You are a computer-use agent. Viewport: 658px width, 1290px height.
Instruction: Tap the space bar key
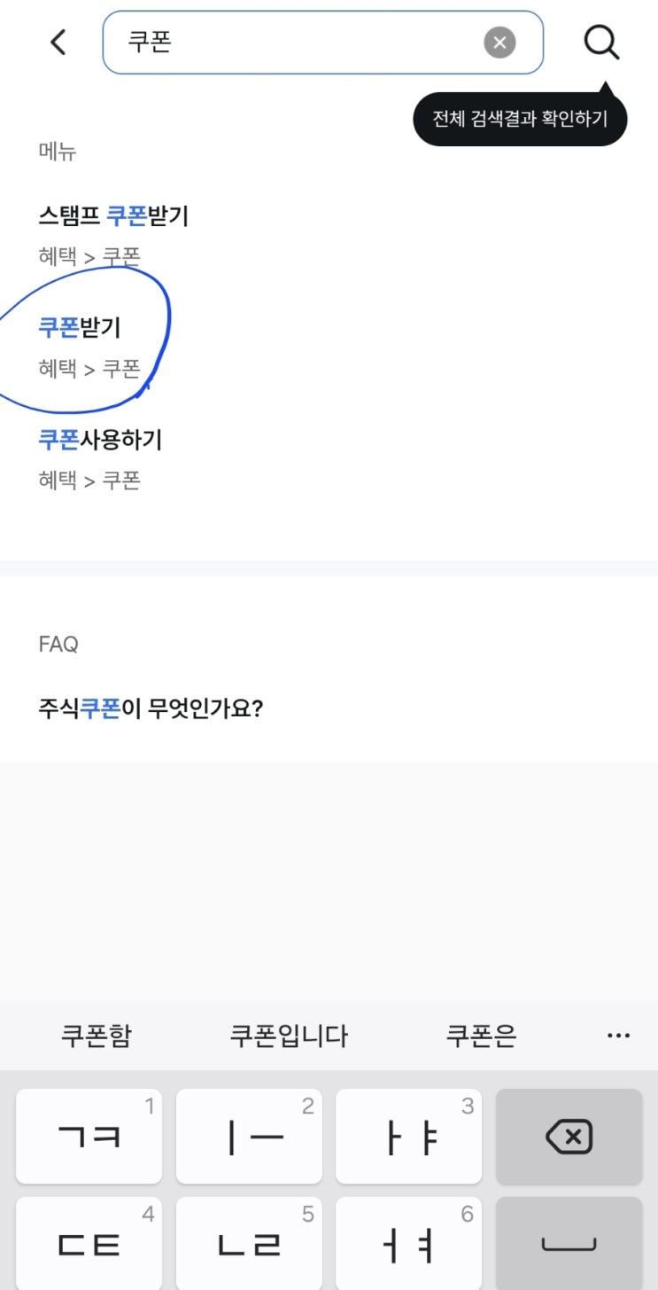click(x=569, y=1244)
